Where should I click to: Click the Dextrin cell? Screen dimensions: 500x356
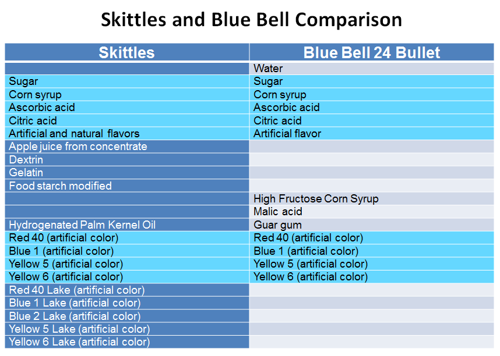point(127,160)
